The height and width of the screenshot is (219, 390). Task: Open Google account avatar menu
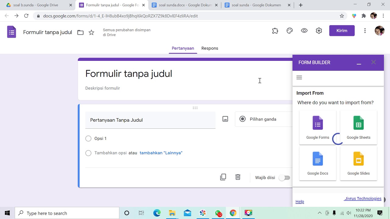coord(380,31)
